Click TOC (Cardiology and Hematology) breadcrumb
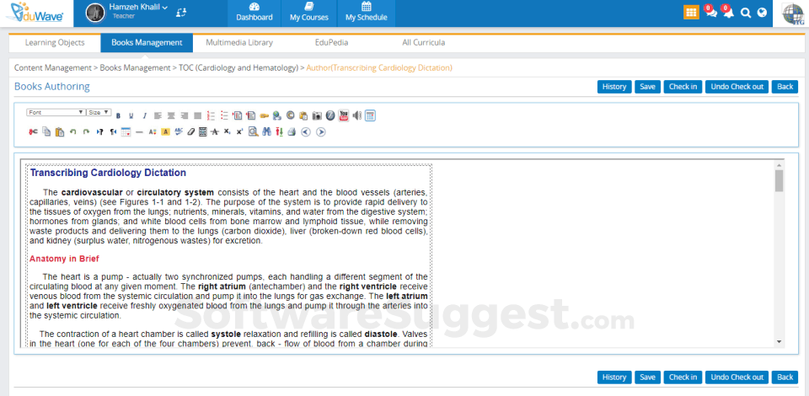Viewport: 809px width, 396px height. coord(238,67)
